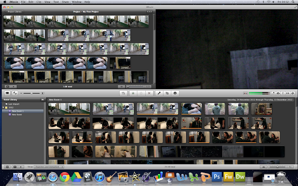298x186 pixels.
Task: Toggle project audio waveforms button
Action: pyautogui.click(x=122, y=86)
